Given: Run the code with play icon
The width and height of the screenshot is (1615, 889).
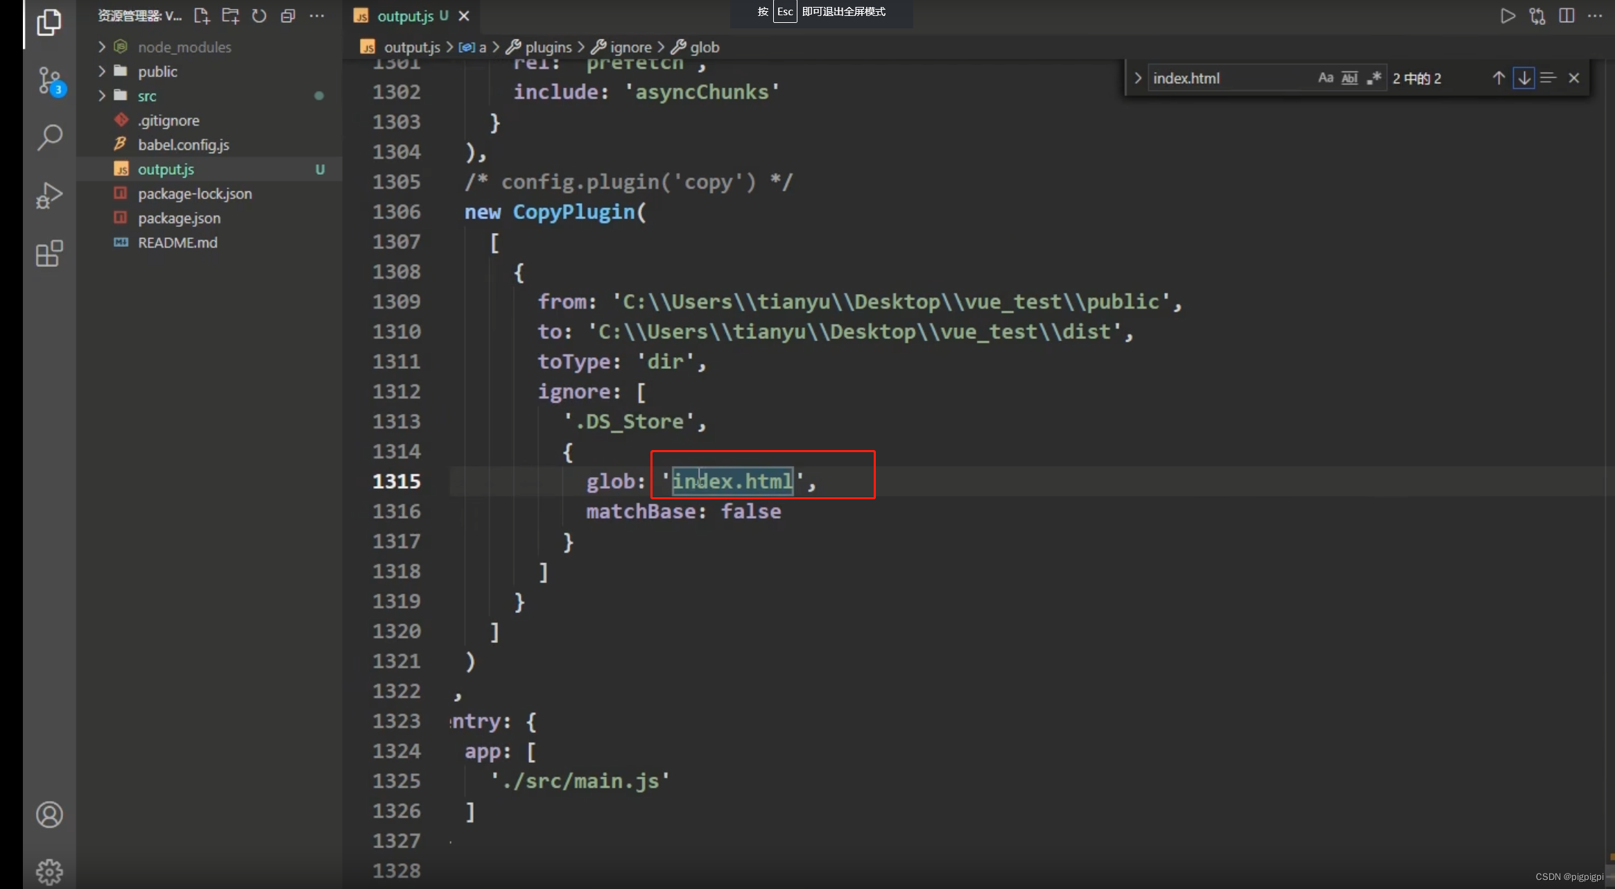Looking at the screenshot, I should pos(1508,16).
